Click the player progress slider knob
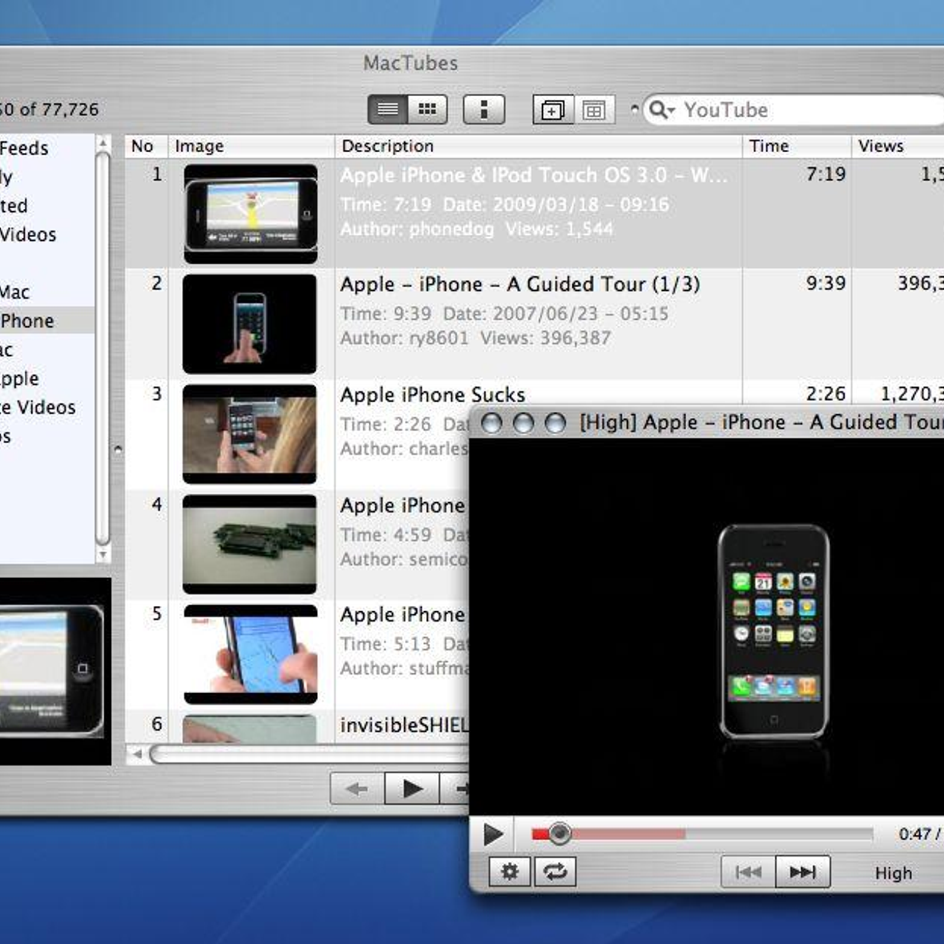This screenshot has height=944, width=944. point(559,834)
